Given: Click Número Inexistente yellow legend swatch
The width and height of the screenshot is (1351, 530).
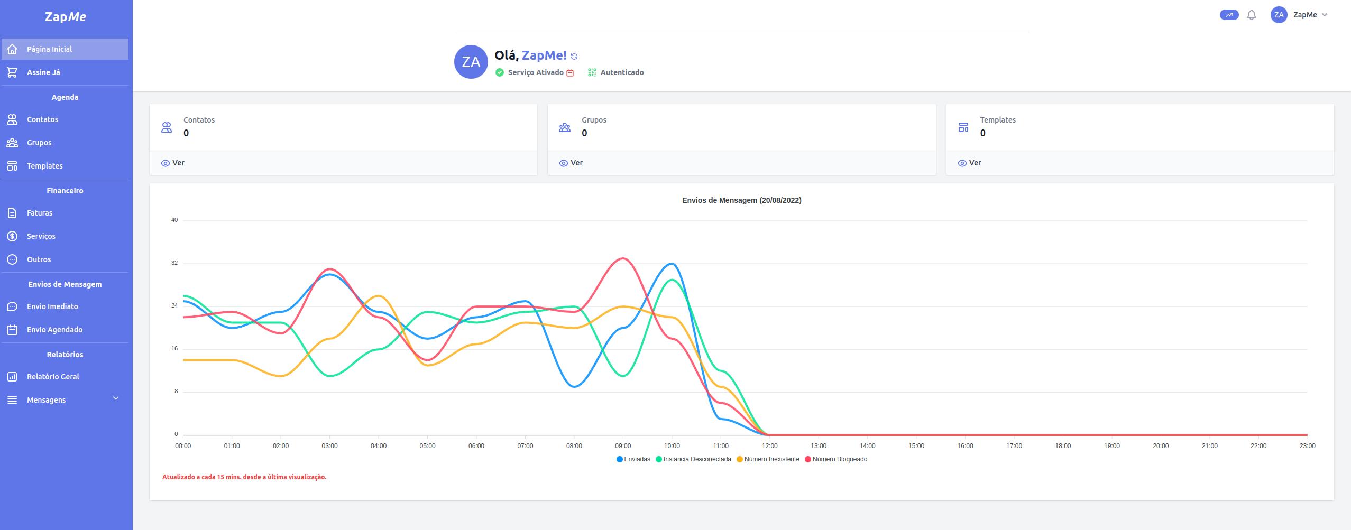Looking at the screenshot, I should 740,459.
